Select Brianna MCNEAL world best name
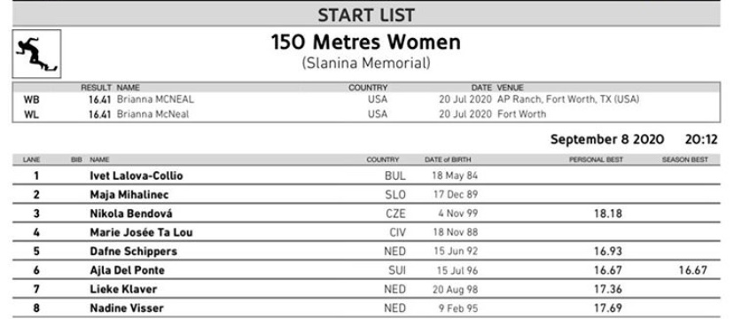734x319 pixels. [155, 99]
